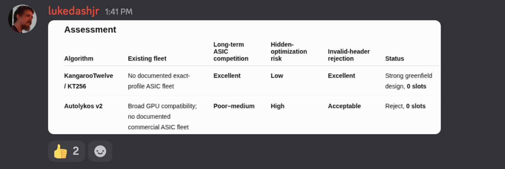Image resolution: width=505 pixels, height=169 pixels.
Task: Toggle the thumbs up reaction
Action: 67,151
